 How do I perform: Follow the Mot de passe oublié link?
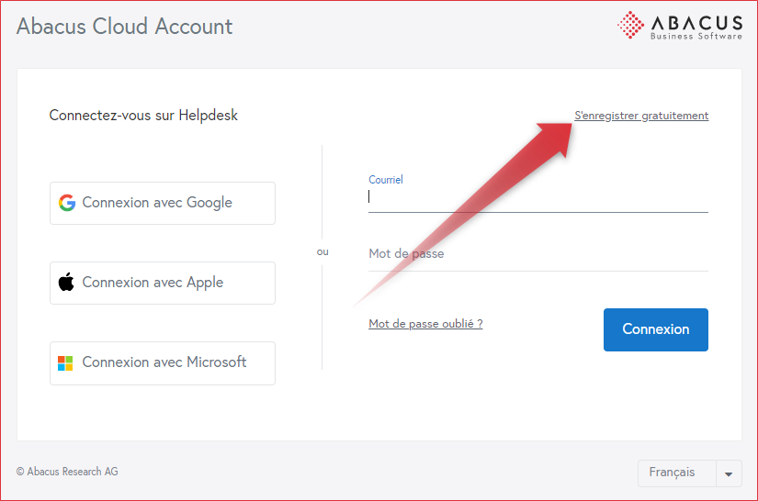(425, 324)
